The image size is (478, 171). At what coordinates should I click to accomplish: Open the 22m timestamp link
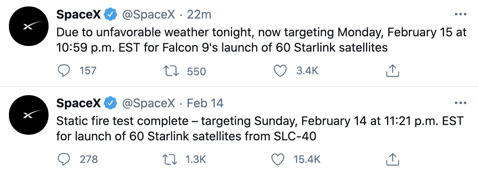[200, 15]
